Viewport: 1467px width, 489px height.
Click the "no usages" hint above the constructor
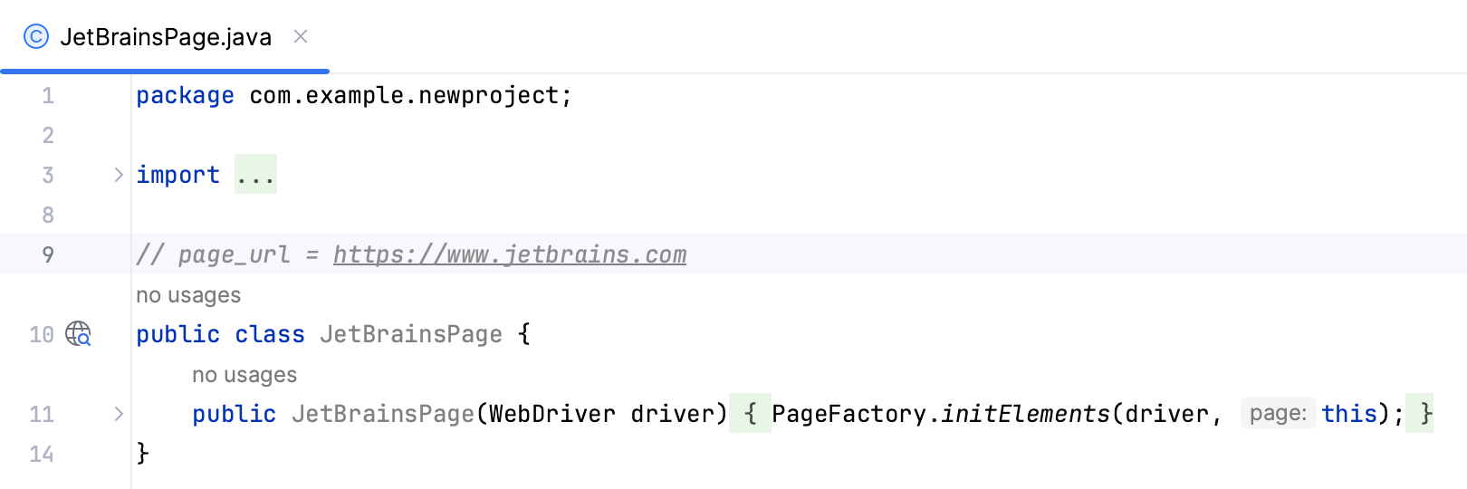click(x=244, y=375)
